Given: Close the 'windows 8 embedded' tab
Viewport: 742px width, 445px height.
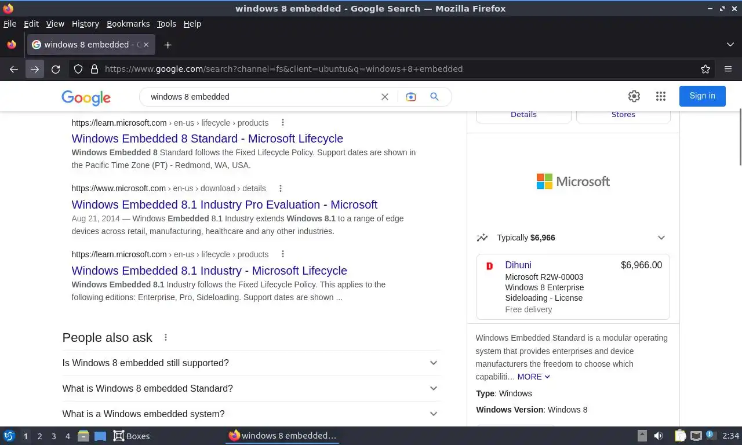Looking at the screenshot, I should [146, 45].
